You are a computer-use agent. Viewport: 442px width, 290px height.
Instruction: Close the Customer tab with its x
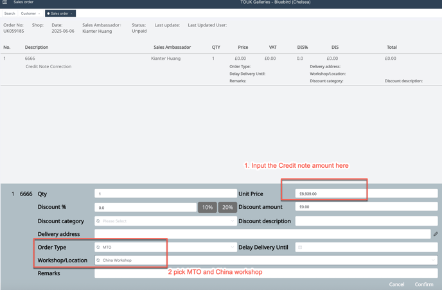point(39,14)
